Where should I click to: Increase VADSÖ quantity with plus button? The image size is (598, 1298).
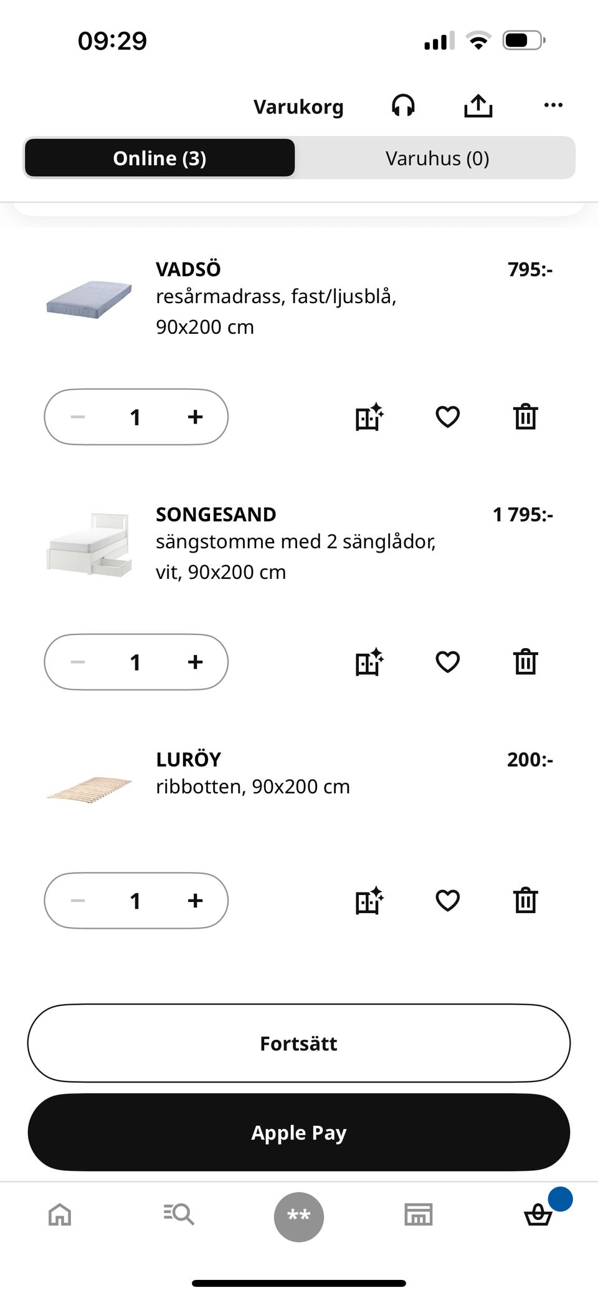pos(195,417)
